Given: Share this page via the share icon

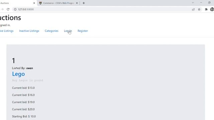Looking at the screenshot, I should click(193, 9).
